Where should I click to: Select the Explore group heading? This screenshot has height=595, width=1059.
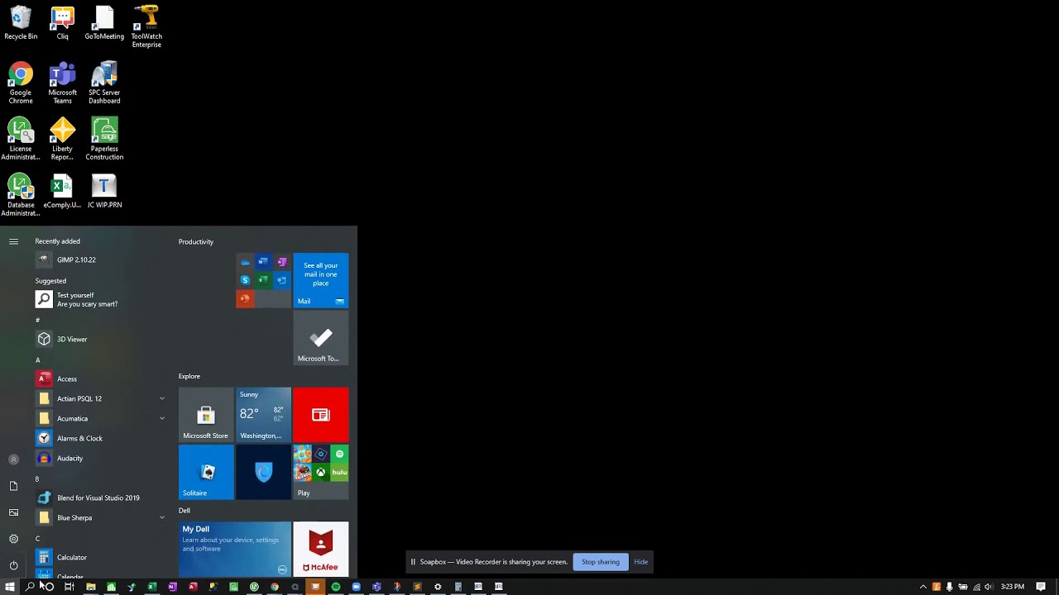click(x=189, y=376)
